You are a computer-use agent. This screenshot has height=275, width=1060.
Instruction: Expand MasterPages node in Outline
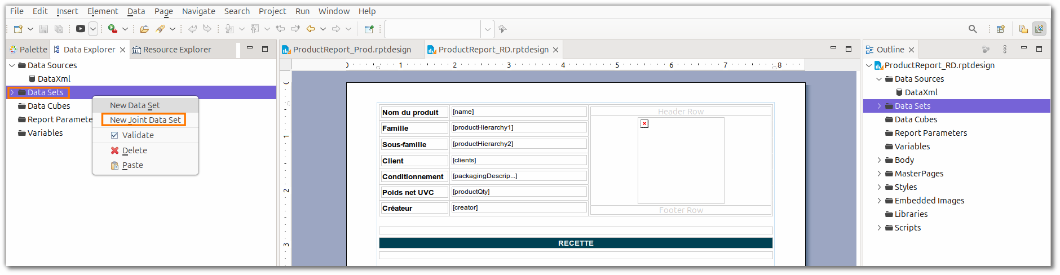point(879,174)
